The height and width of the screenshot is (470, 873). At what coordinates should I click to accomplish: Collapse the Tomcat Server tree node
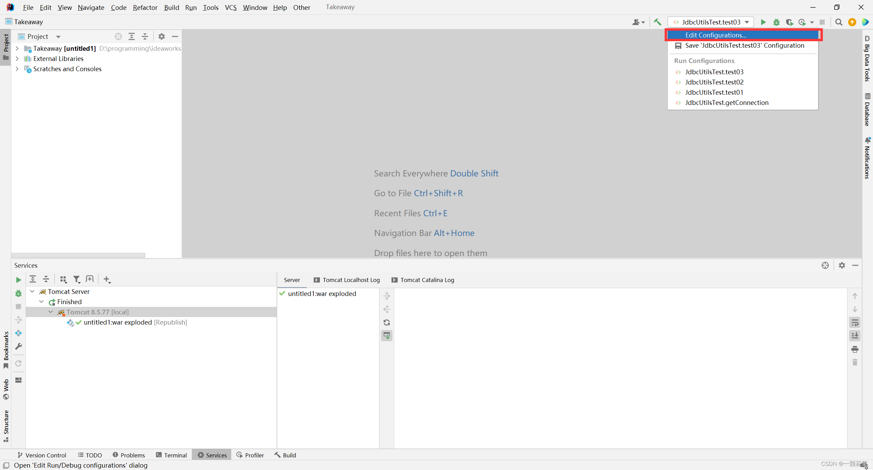[x=32, y=292]
